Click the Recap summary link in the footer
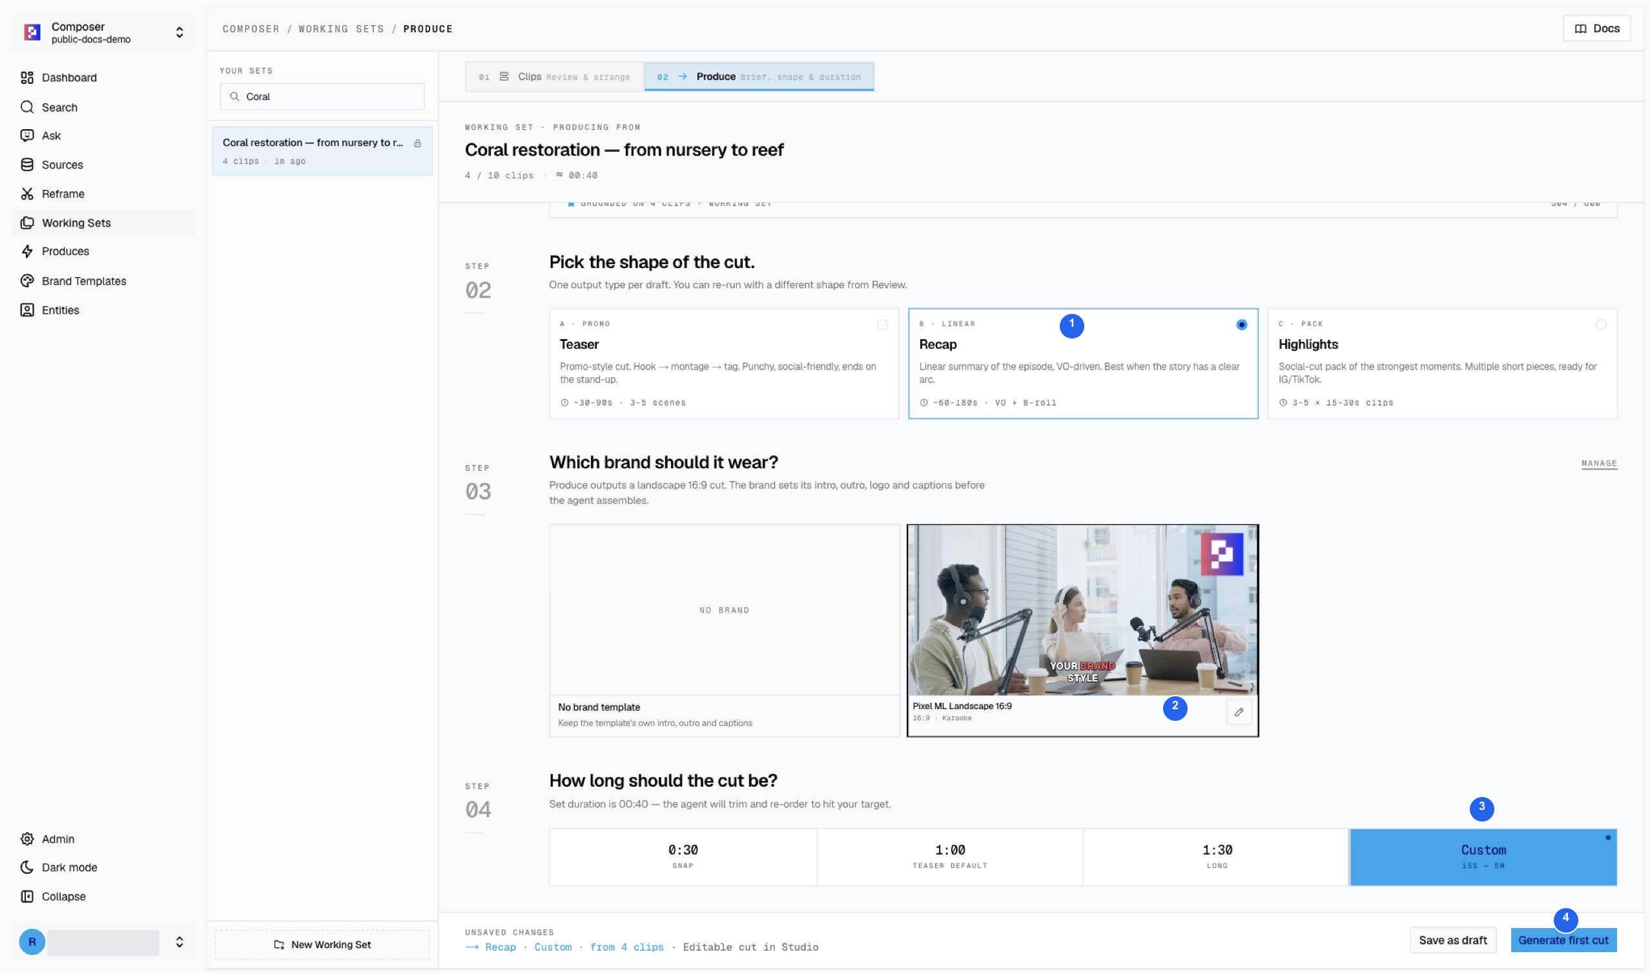 click(500, 947)
